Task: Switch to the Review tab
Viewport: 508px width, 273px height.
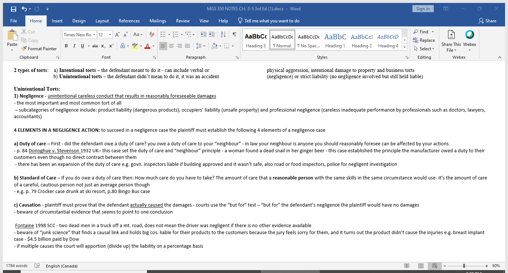Action: [183, 21]
